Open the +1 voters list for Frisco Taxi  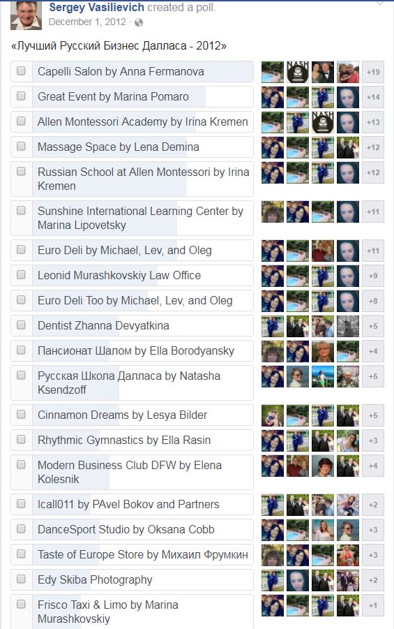pos(373,605)
